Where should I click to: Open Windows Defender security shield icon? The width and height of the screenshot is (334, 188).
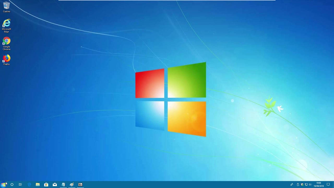pos(302,185)
